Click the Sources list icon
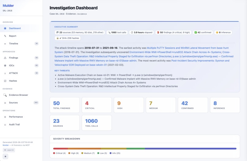Image resolution: width=247 pixels, height=161 pixels. [5, 103]
